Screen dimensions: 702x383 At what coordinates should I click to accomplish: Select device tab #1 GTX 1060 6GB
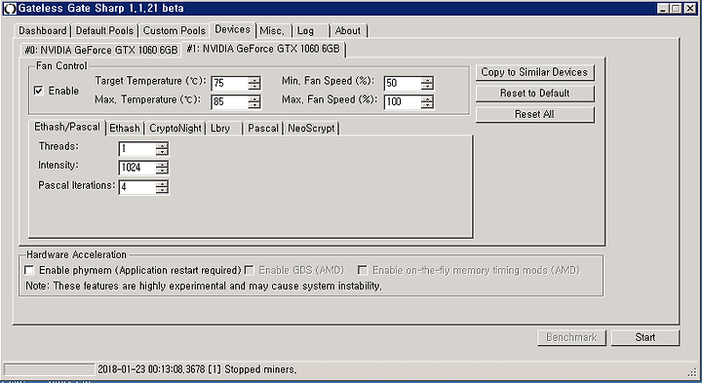tap(263, 49)
